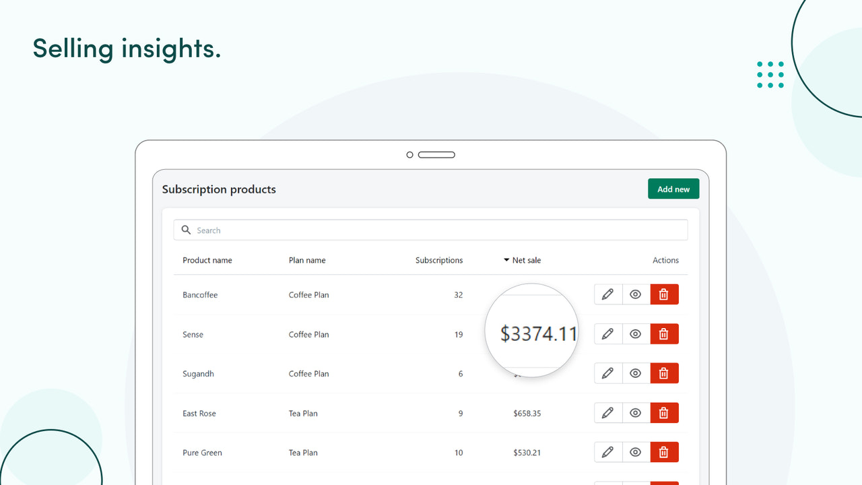Screen dimensions: 862x485
Task: Edit the Sense Coffee Plan entry
Action: coord(607,333)
